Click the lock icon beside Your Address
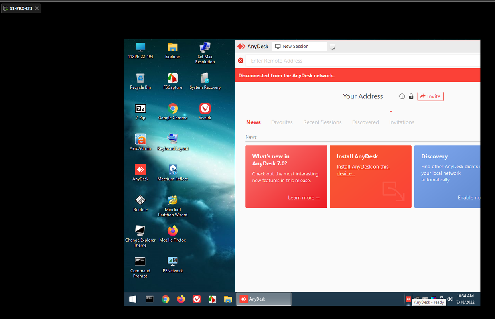This screenshot has height=319, width=495. (x=411, y=96)
